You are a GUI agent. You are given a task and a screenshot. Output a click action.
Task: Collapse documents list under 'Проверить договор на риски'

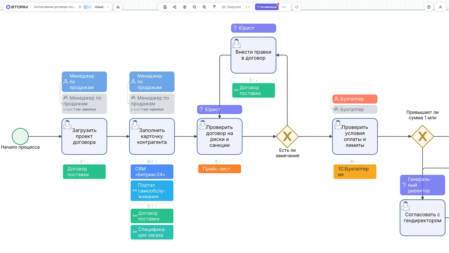click(219, 162)
